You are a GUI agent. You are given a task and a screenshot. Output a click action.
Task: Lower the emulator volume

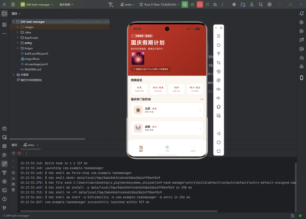click(218, 98)
